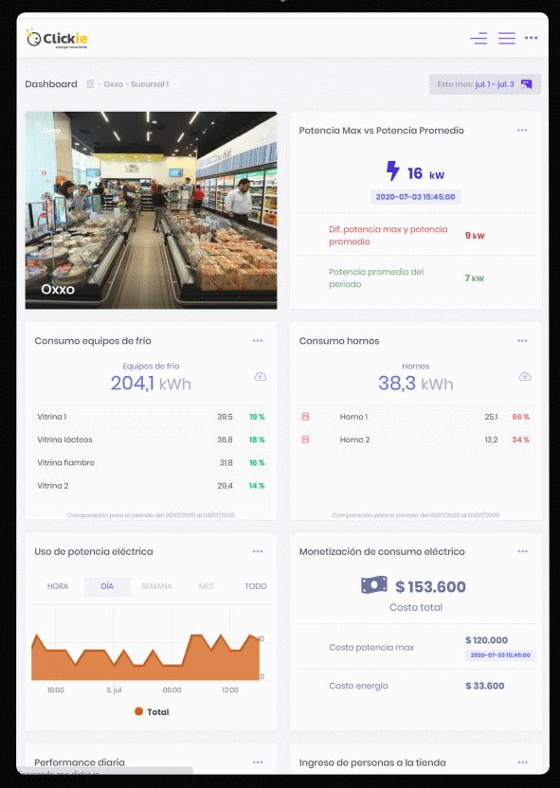Open options menu of Uso de potencia eléctrica
The width and height of the screenshot is (560, 788).
tap(258, 551)
